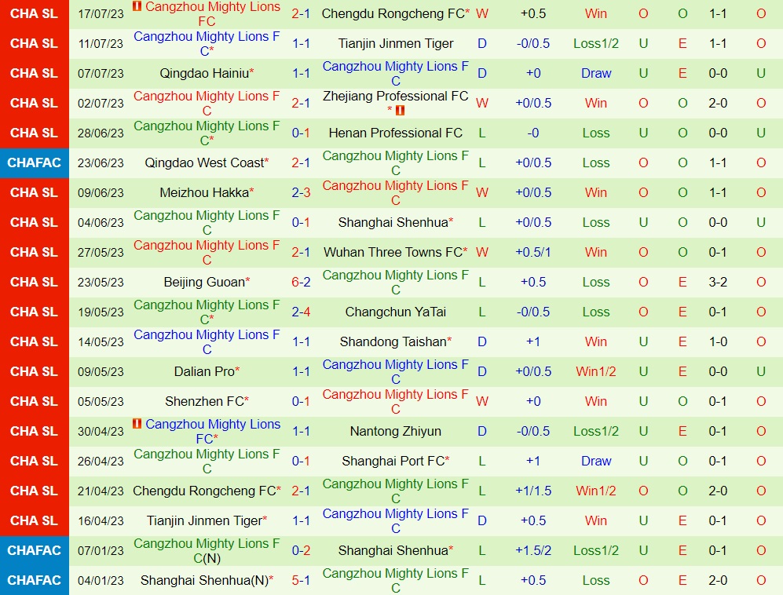Viewport: 783px width, 595px height.
Task: Open Tianjin Jinmen Tiger on 11/07/23
Action: point(396,43)
